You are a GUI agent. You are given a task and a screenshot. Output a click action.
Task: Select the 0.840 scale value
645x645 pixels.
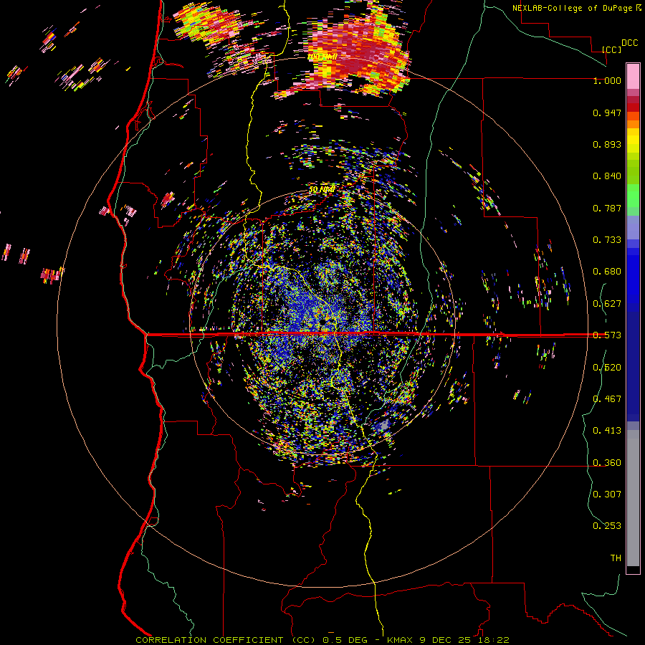tap(607, 176)
